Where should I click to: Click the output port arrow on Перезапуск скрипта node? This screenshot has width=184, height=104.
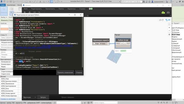108,44
